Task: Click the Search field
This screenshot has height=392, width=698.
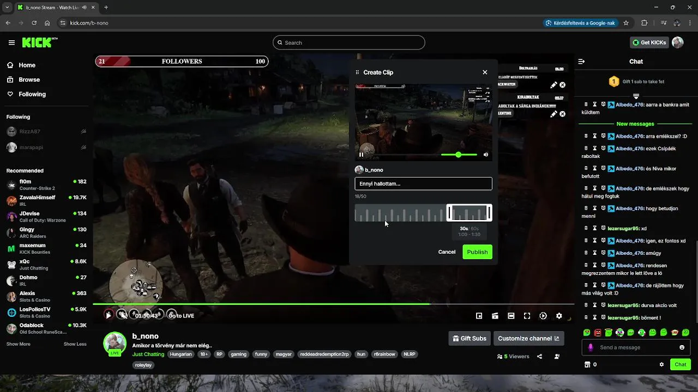Action: coord(349,42)
